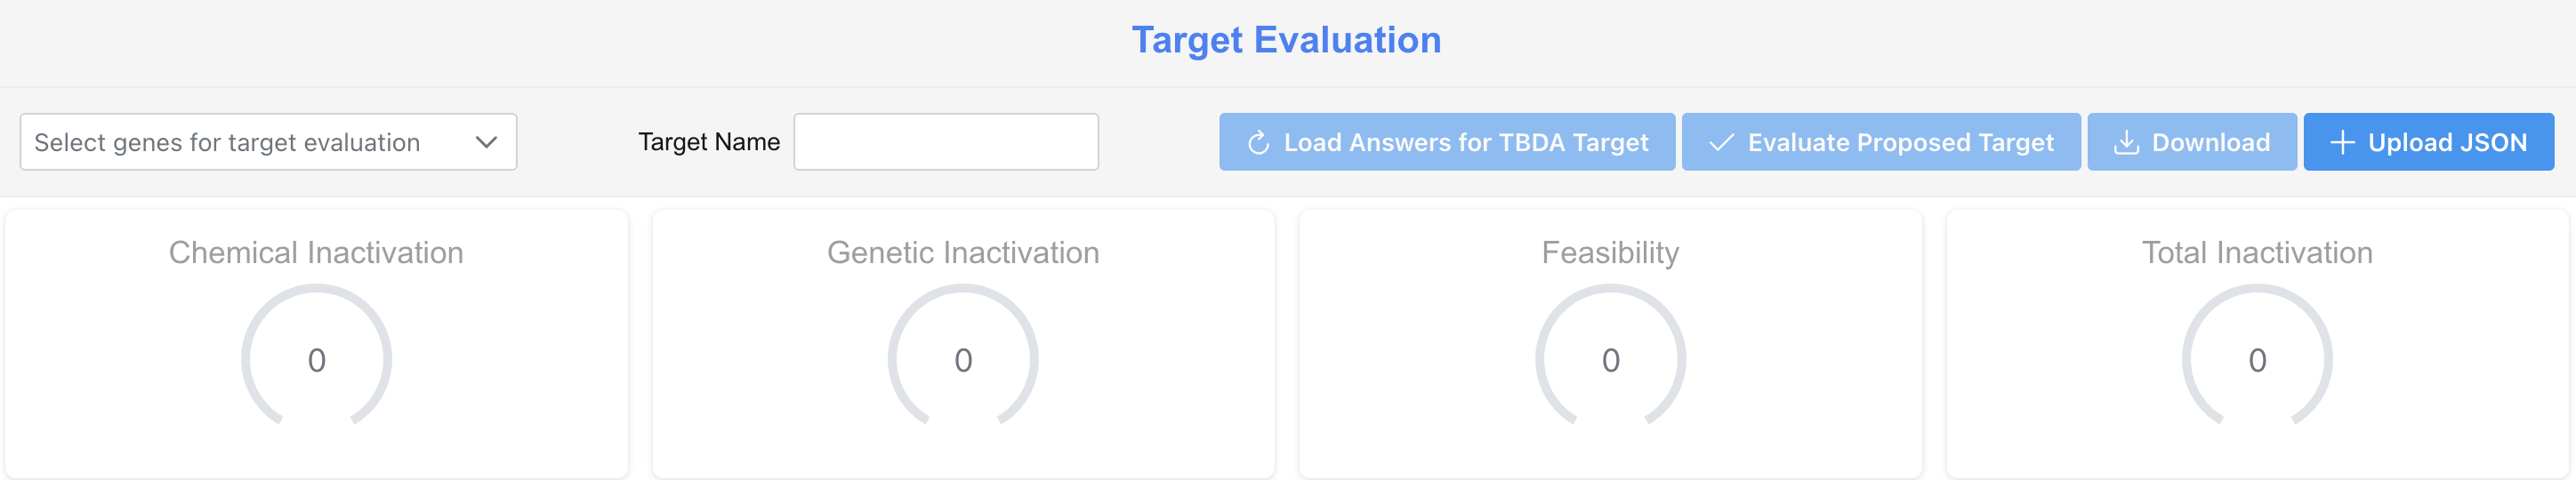Click the checkmark icon on Evaluate button

1721,143
